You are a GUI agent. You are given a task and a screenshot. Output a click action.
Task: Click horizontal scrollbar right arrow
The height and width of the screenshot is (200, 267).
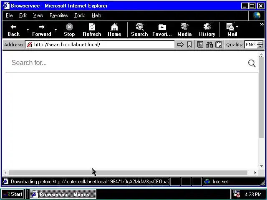[x=255, y=173]
